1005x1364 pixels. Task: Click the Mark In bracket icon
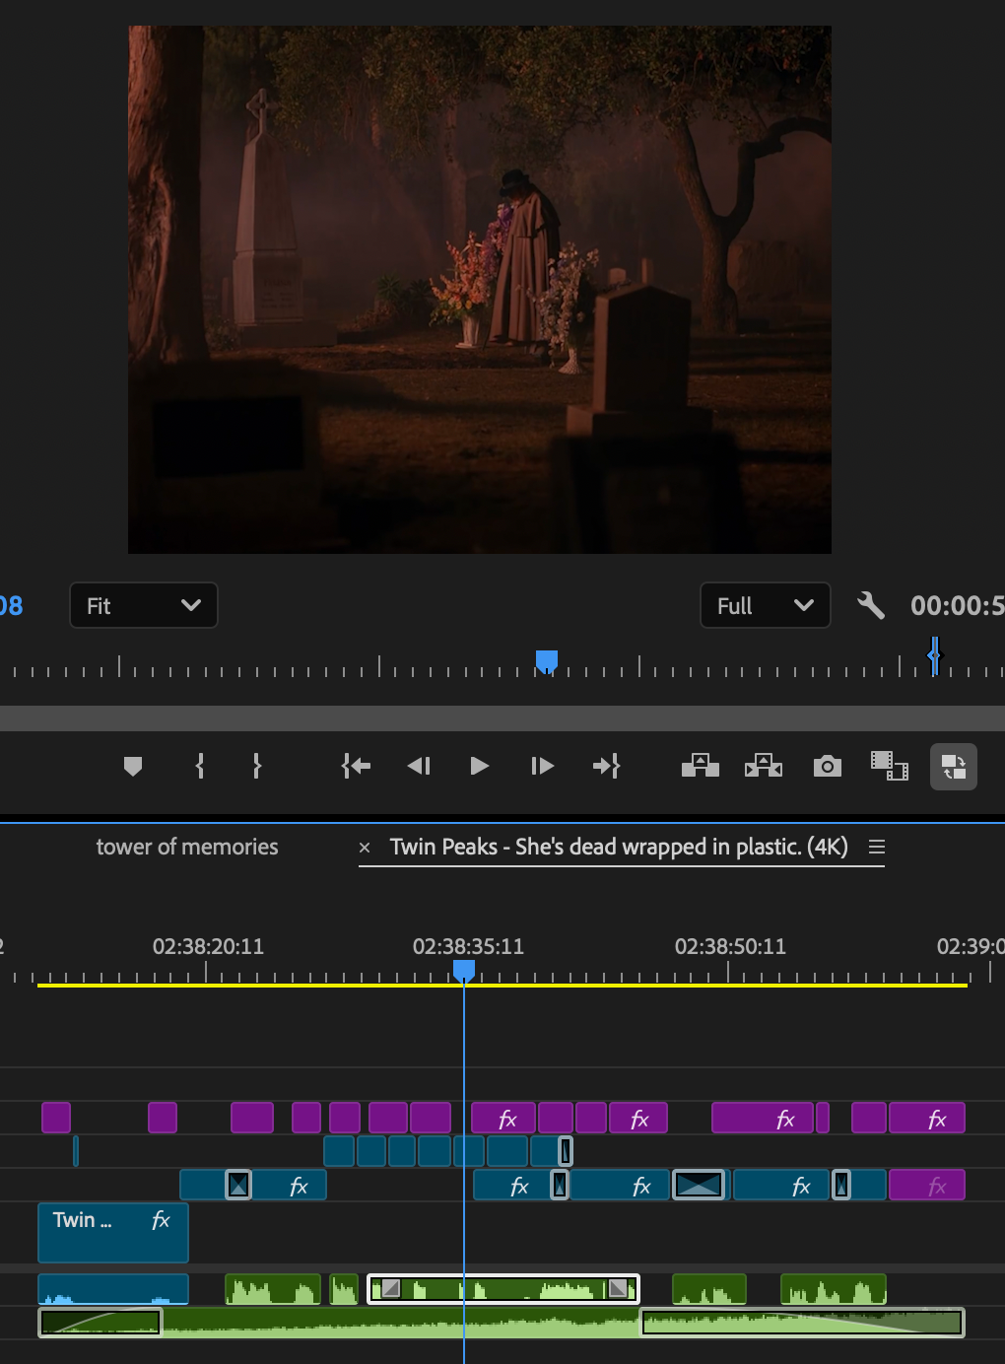[200, 766]
